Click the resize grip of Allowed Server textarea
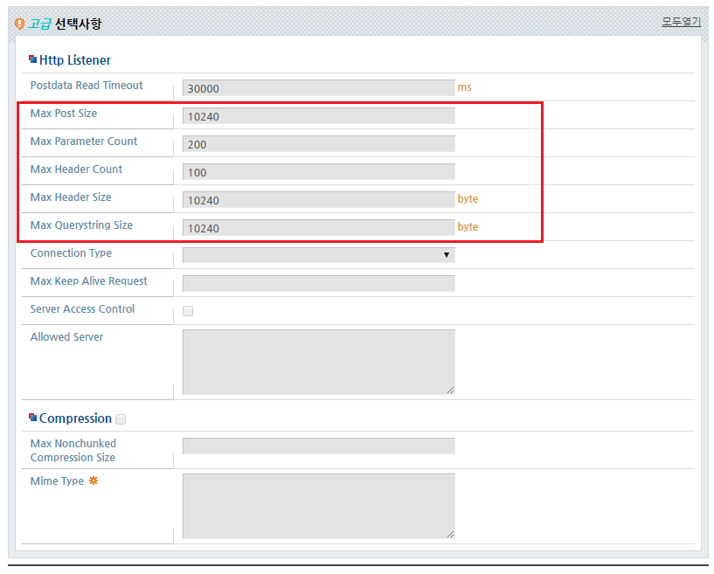Viewport: 714px width, 574px height. (450, 391)
